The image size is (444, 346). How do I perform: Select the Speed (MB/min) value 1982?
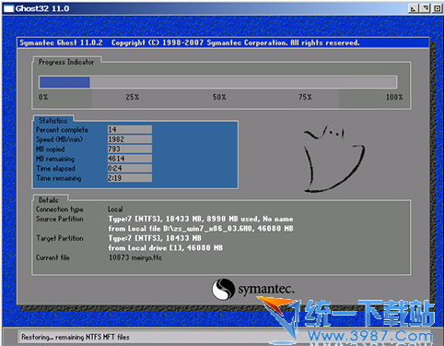point(130,139)
